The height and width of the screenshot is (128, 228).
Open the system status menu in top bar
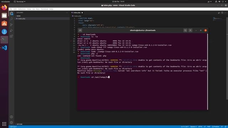(x=221, y=1)
